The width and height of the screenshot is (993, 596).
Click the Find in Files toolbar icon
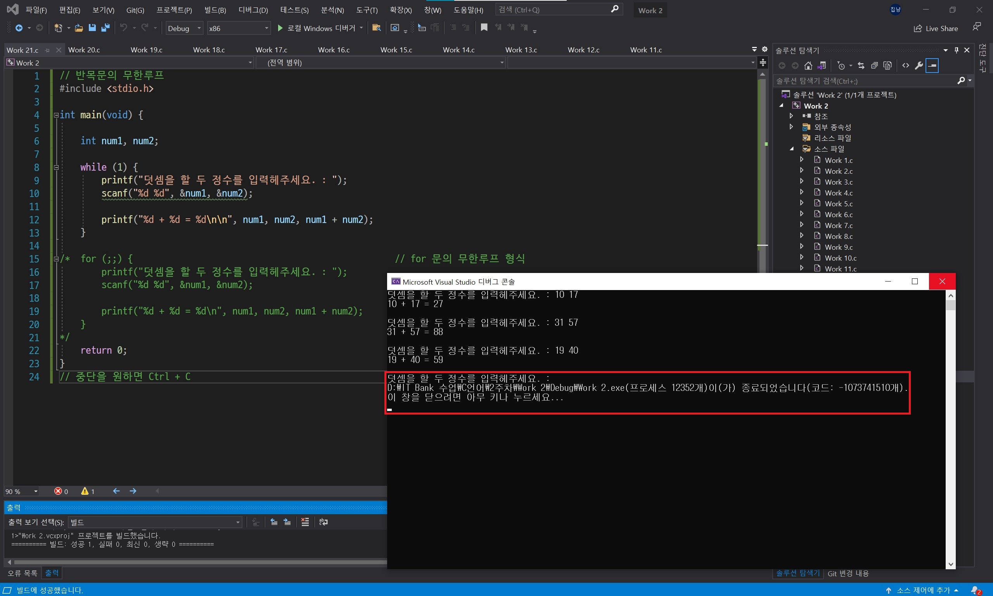[376, 28]
